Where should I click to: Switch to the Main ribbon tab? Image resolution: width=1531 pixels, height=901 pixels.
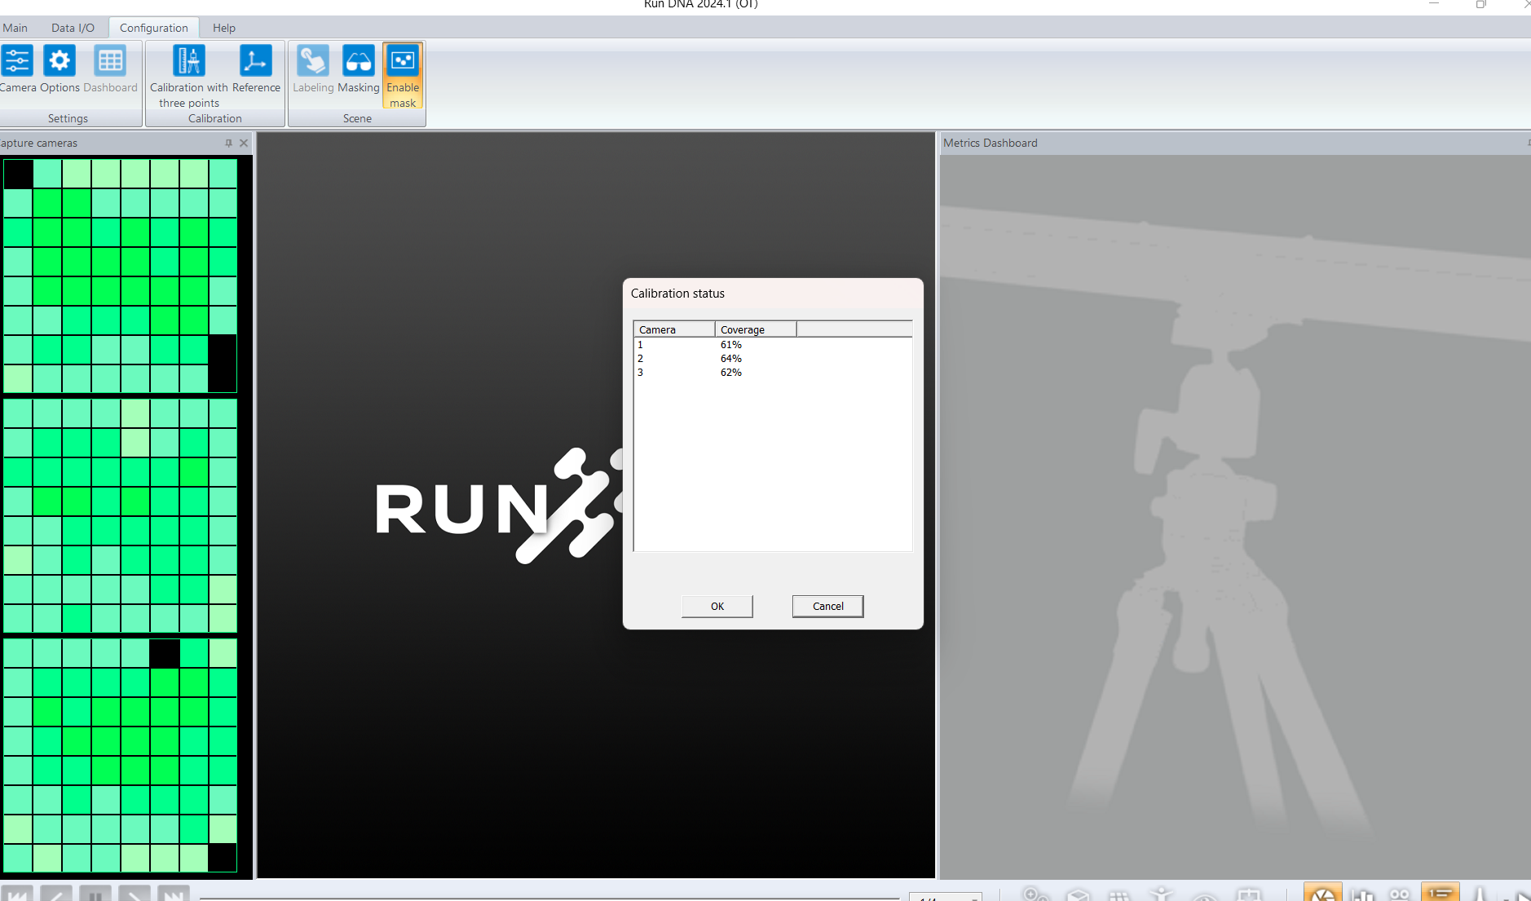pyautogui.click(x=15, y=28)
